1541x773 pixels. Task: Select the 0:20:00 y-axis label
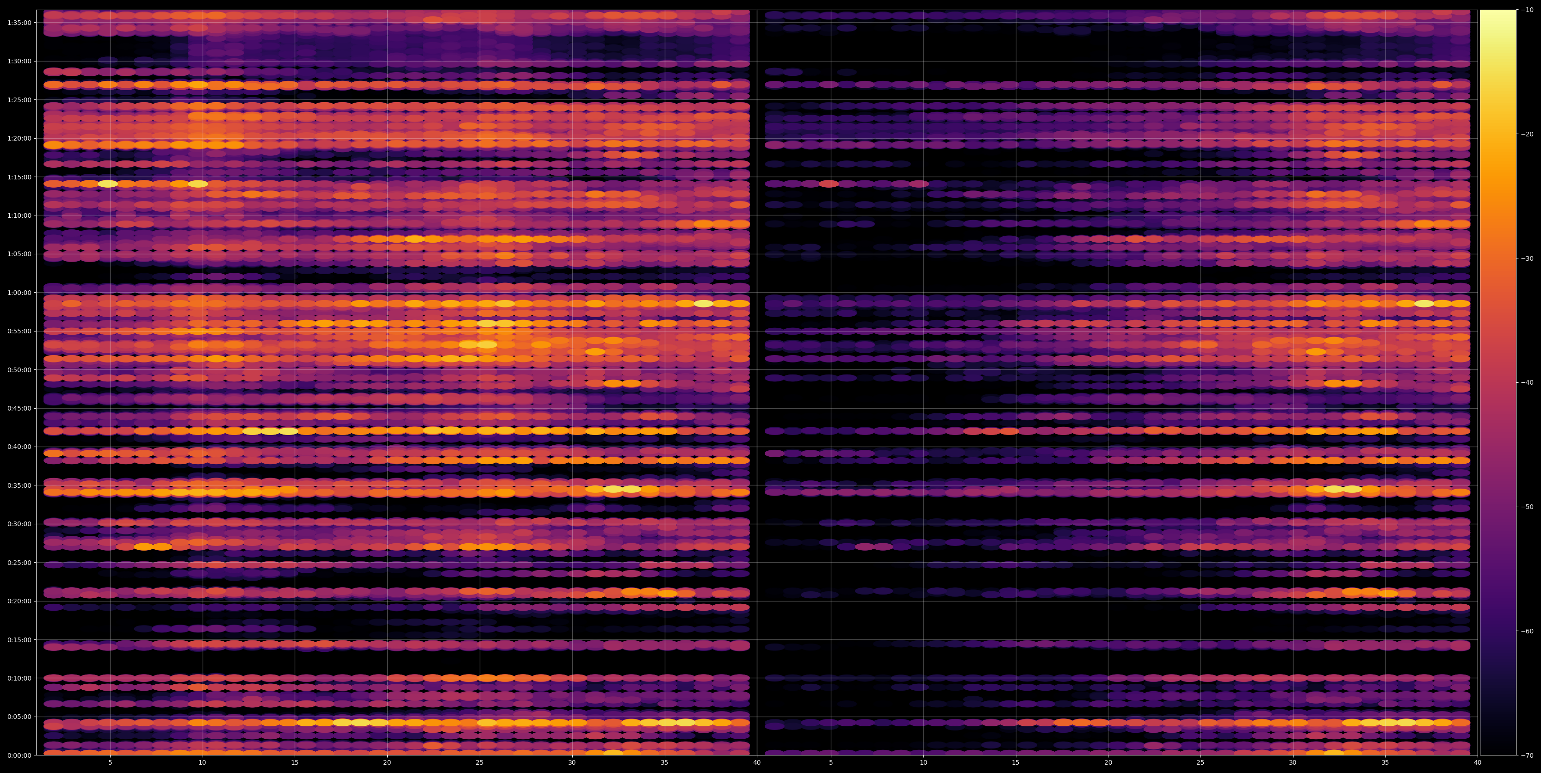[x=20, y=601]
